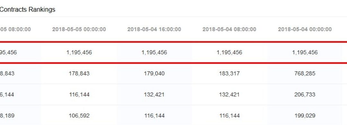Click 1,195,456 under 2018-05-04 00:00:00

pyautogui.click(x=305, y=53)
